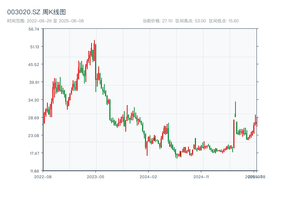Screen dimensions: 285x213
Task: Click the 51.13 y-axis price label
Action: pyautogui.click(x=34, y=47)
